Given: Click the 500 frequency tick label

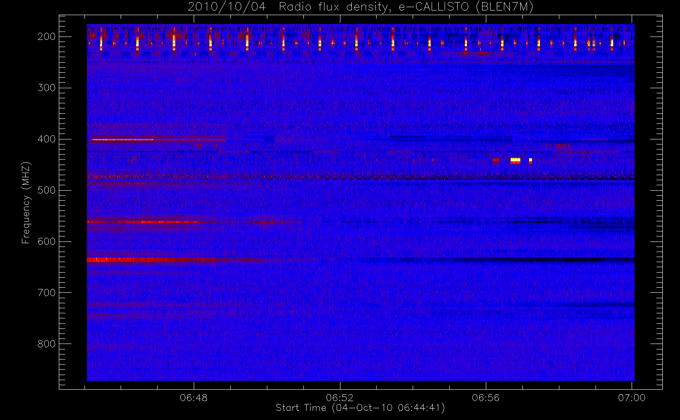Looking at the screenshot, I should [47, 190].
